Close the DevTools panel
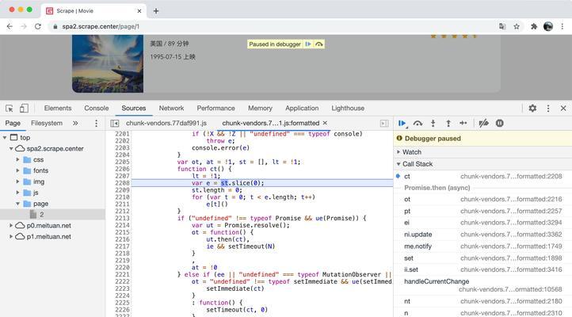 coord(563,109)
